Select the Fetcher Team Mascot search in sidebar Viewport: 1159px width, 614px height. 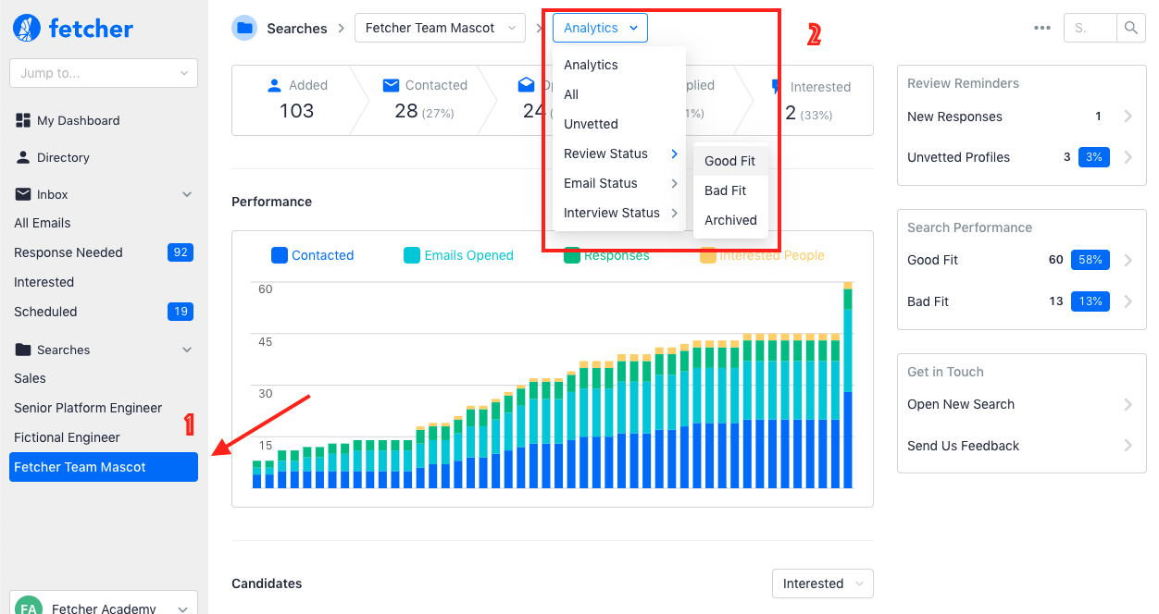point(104,467)
